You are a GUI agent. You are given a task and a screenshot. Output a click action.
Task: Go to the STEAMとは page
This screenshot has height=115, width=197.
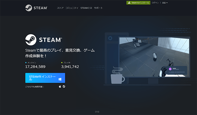click(x=86, y=8)
